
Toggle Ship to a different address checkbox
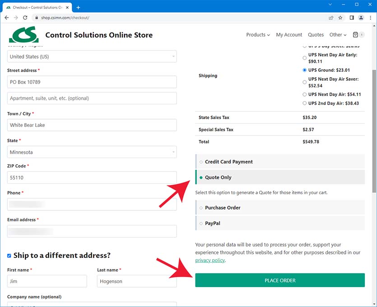(x=9, y=256)
